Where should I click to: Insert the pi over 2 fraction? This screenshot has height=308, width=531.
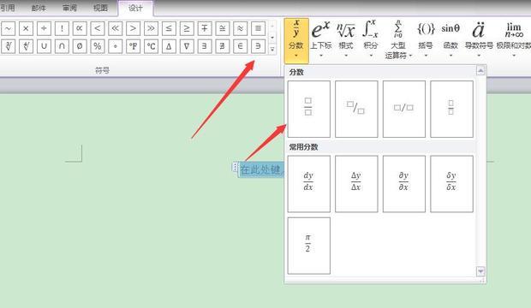point(308,246)
